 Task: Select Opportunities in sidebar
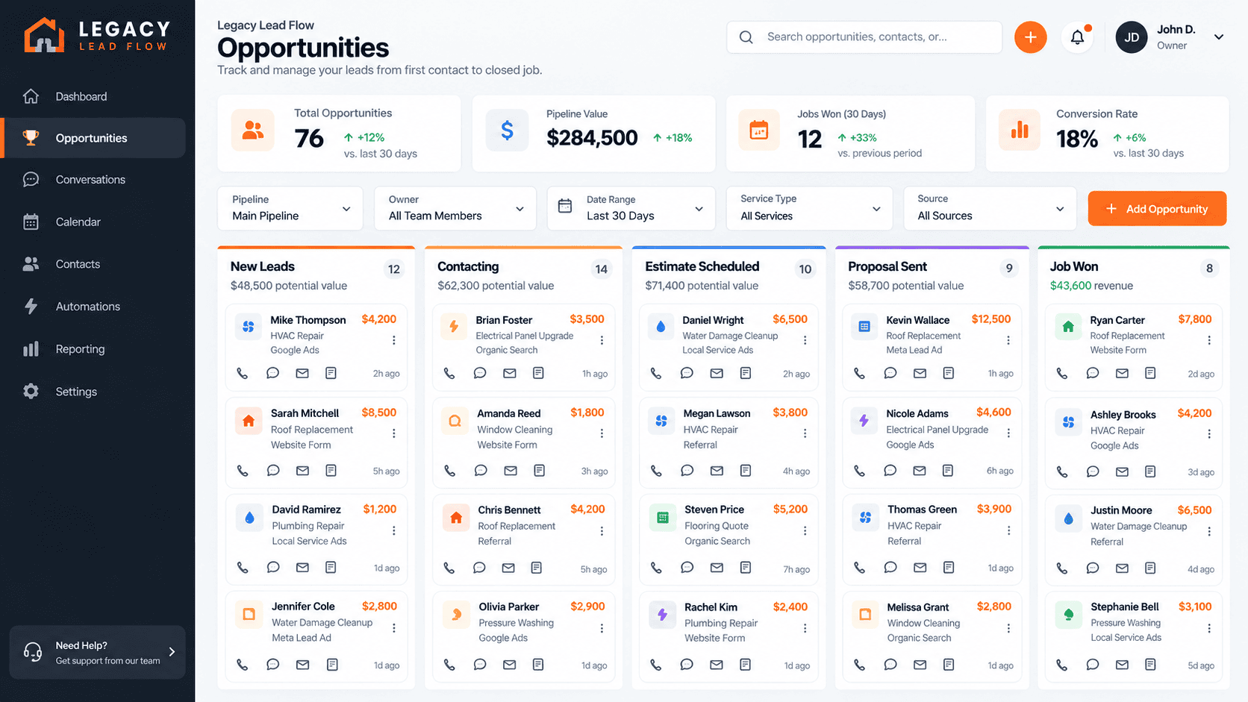(94, 138)
